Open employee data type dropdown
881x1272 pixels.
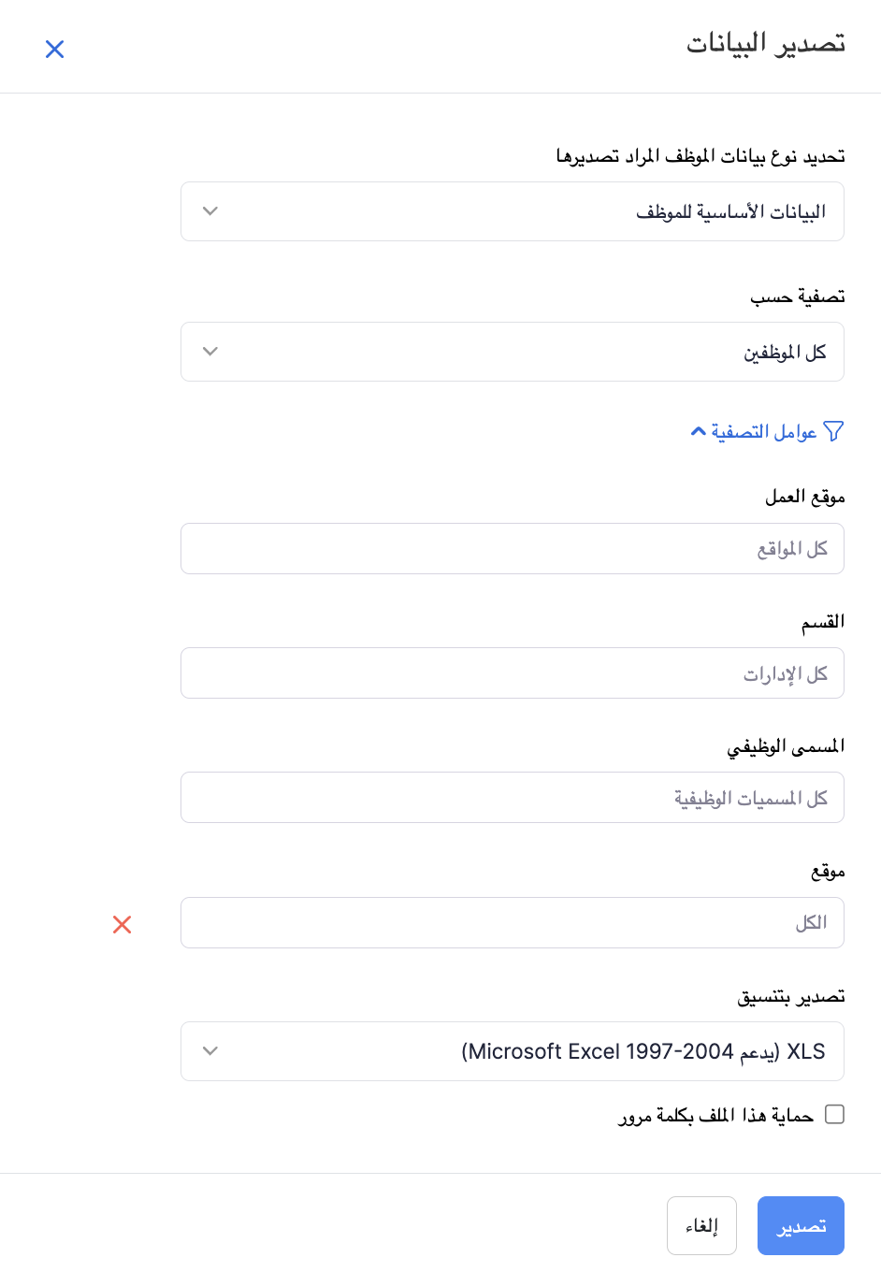[512, 211]
